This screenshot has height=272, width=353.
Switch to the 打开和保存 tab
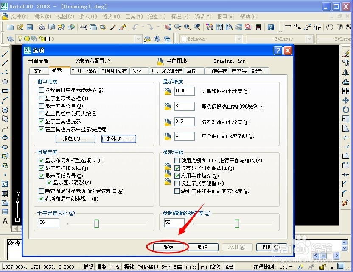pos(84,71)
